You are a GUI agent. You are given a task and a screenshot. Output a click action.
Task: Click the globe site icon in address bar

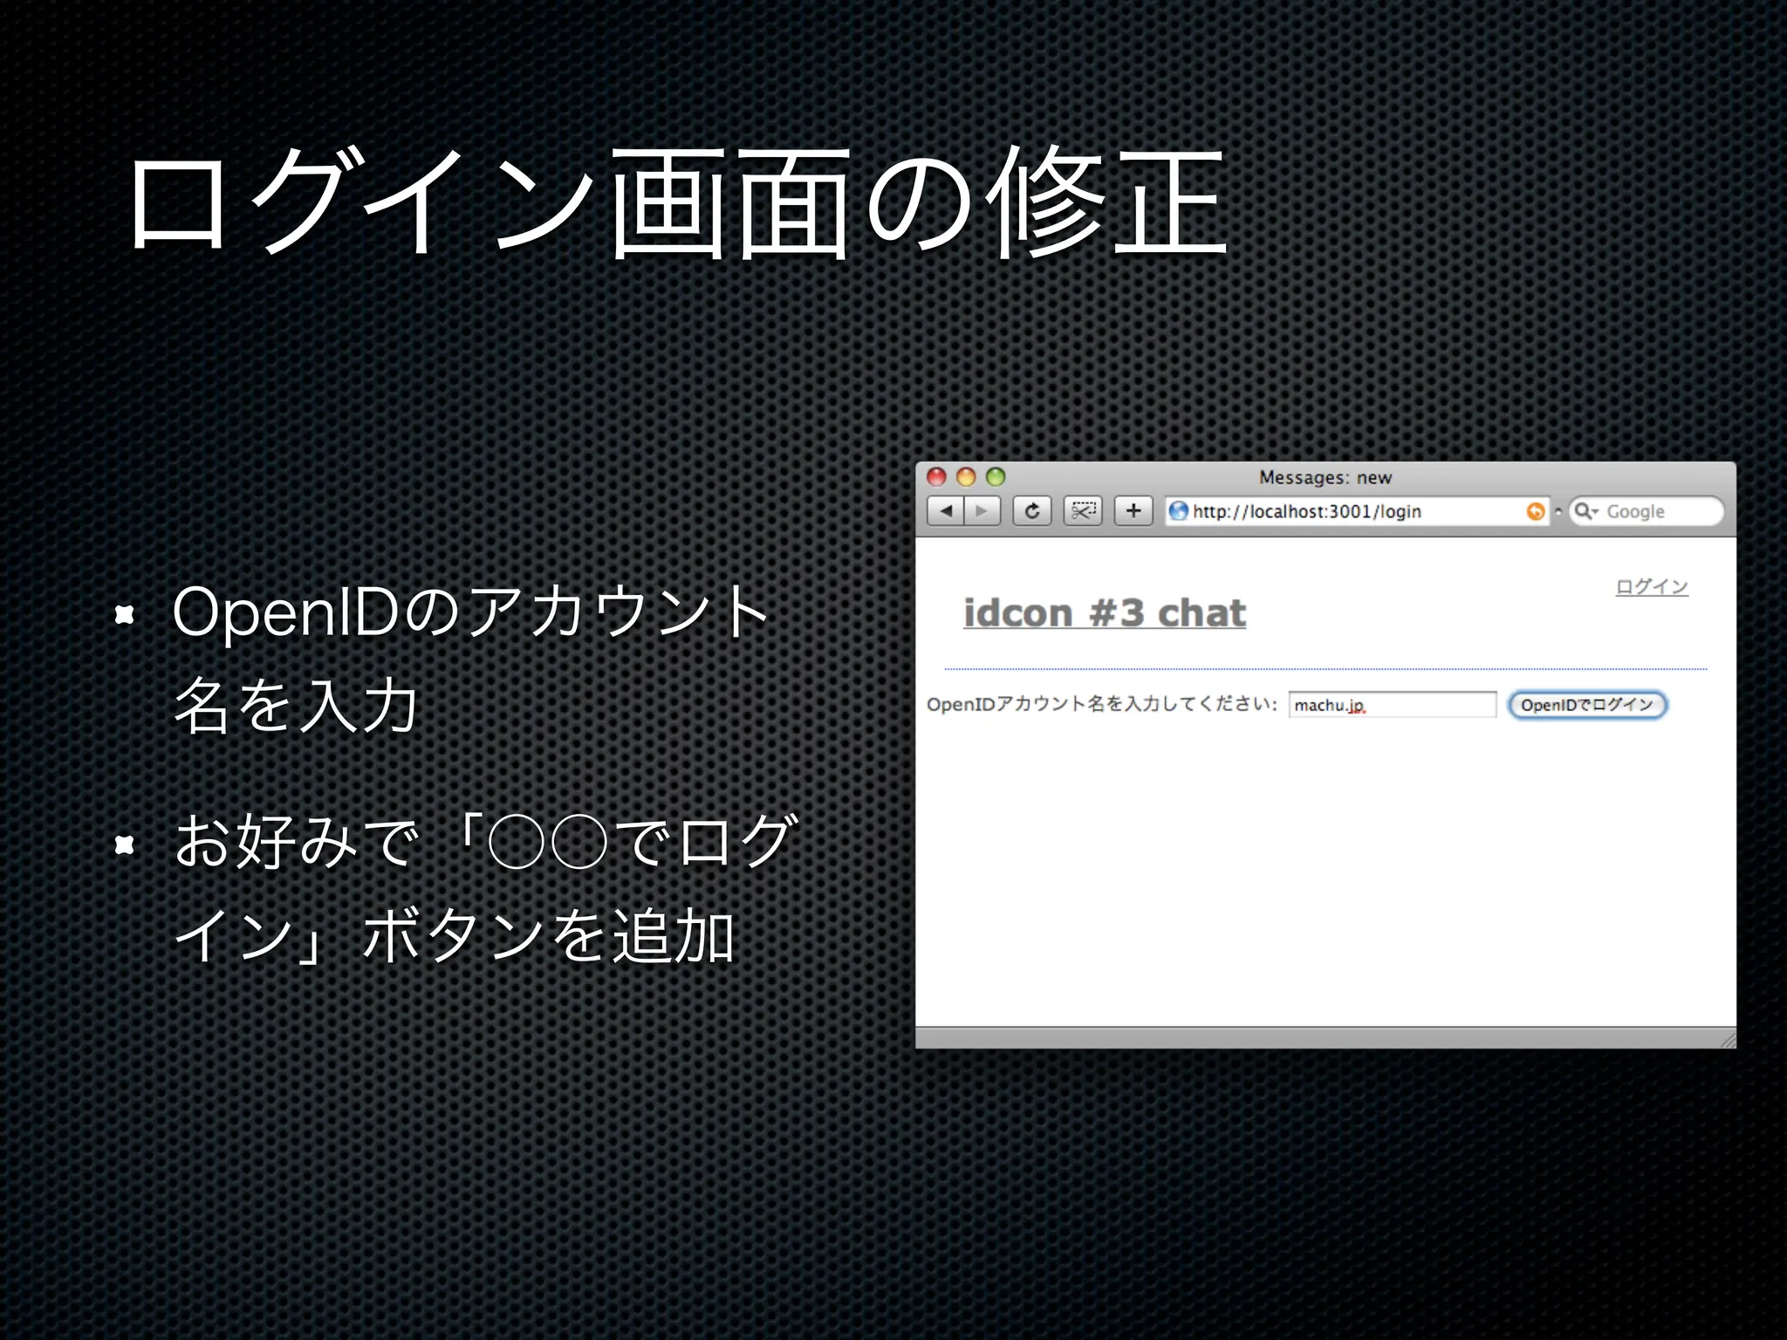[x=1179, y=511]
